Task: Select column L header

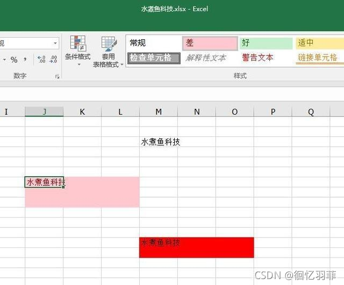Action: click(x=120, y=112)
